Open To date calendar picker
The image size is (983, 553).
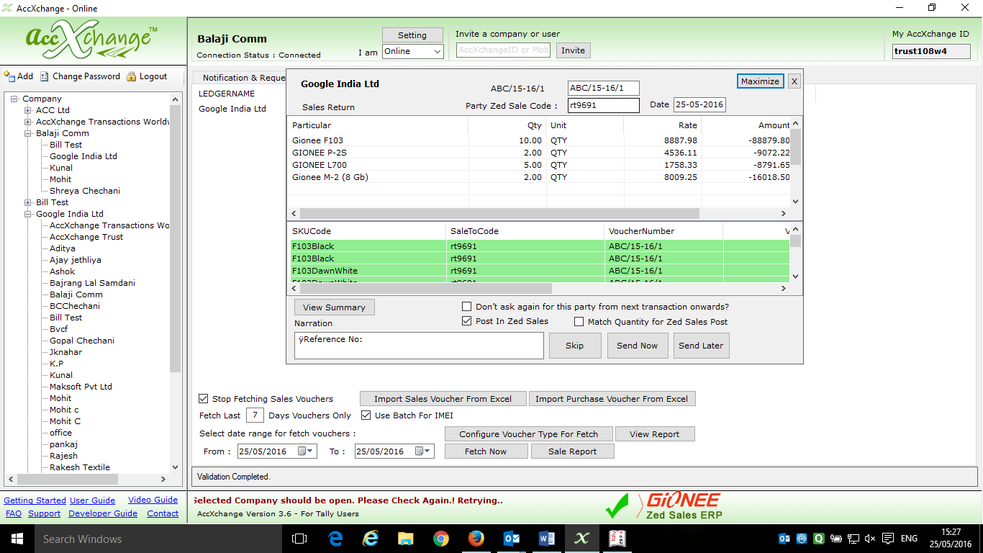[x=420, y=451]
